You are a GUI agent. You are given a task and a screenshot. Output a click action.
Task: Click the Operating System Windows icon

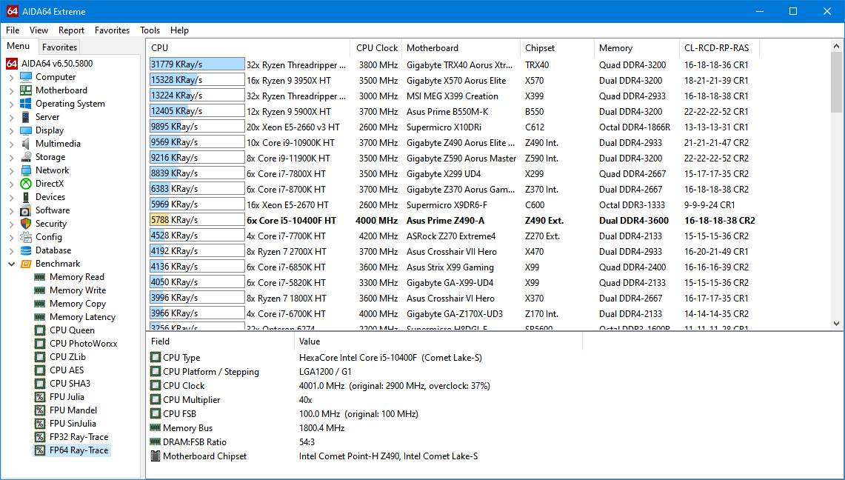pyautogui.click(x=26, y=104)
